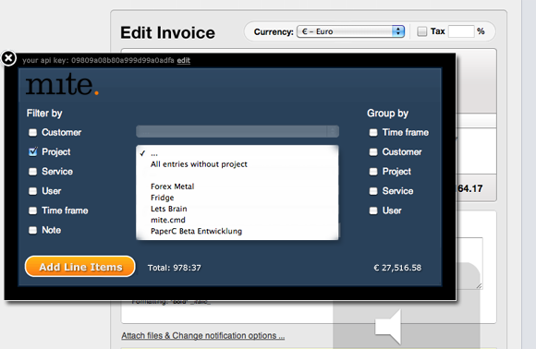This screenshot has width=536, height=349.
Task: Toggle the Tax checkbox on Edit Invoice
Action: 422,31
